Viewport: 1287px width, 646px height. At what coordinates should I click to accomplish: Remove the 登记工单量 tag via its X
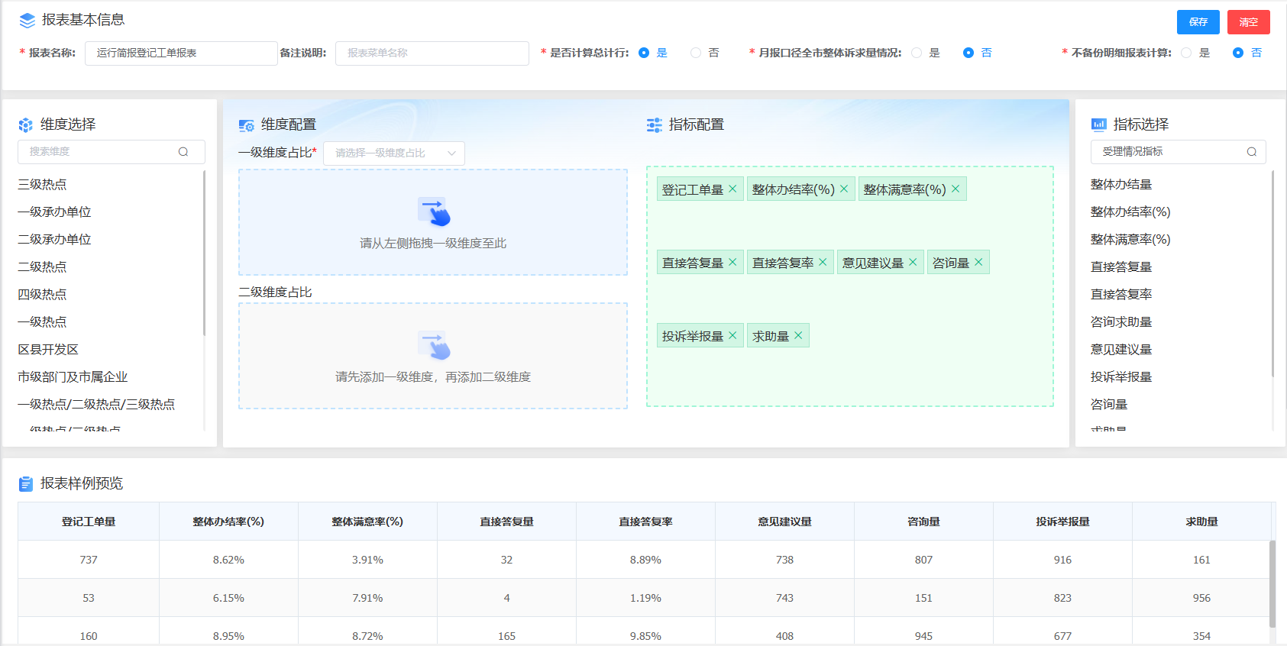coord(732,189)
